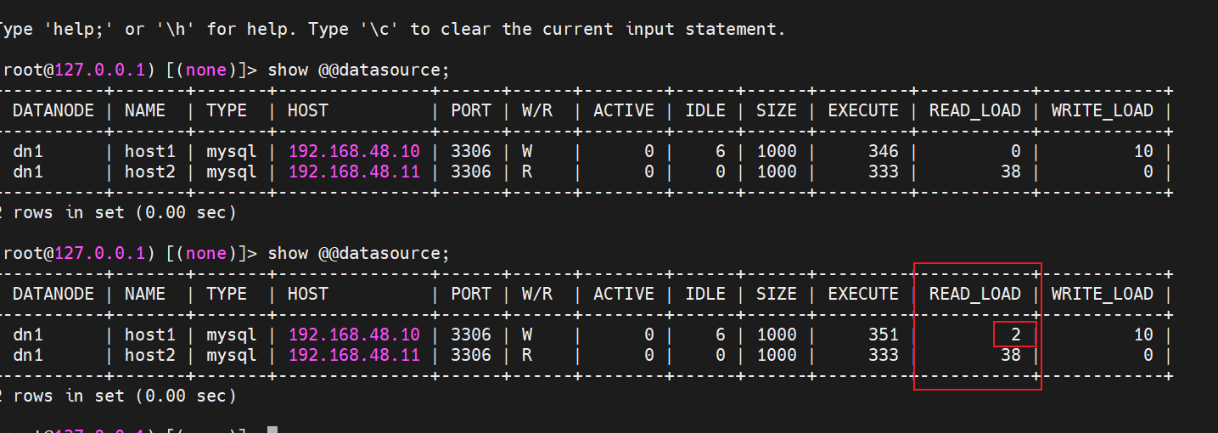Click the HOST column header in the first table

point(307,110)
